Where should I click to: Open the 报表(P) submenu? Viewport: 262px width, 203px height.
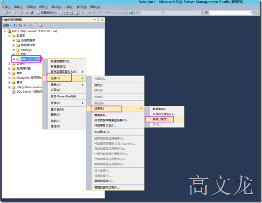[x=64, y=103]
